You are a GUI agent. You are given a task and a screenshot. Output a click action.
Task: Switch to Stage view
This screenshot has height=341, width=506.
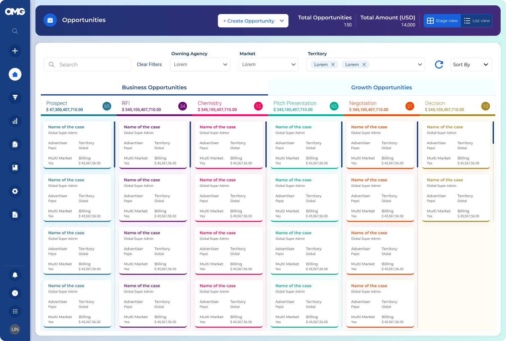(442, 21)
